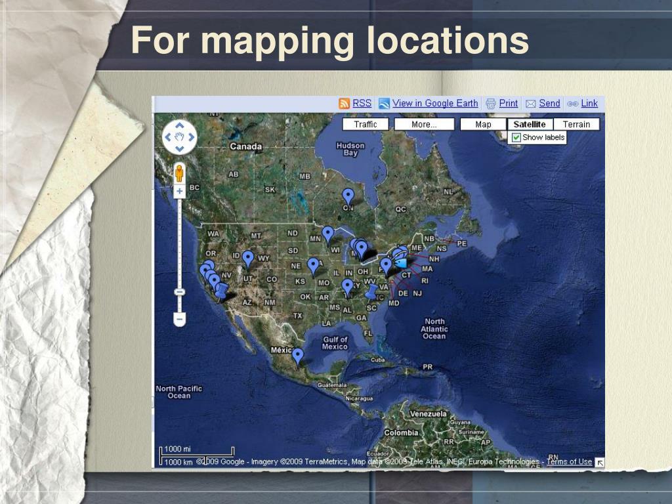The width and height of the screenshot is (672, 504).
Task: Toggle the Traffic overlay button
Action: (x=366, y=124)
